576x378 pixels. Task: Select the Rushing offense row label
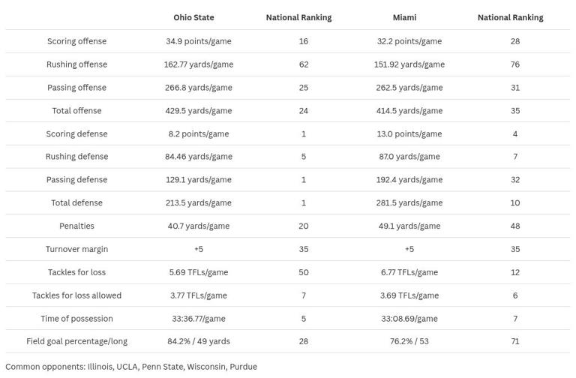76,64
